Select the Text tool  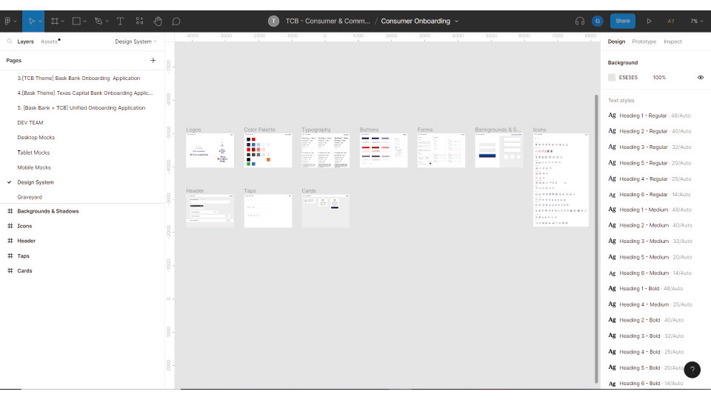coord(120,21)
